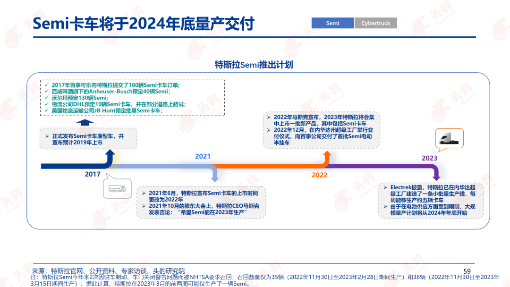Click the checkmark beside the 物流公司DHL line

click(x=46, y=104)
